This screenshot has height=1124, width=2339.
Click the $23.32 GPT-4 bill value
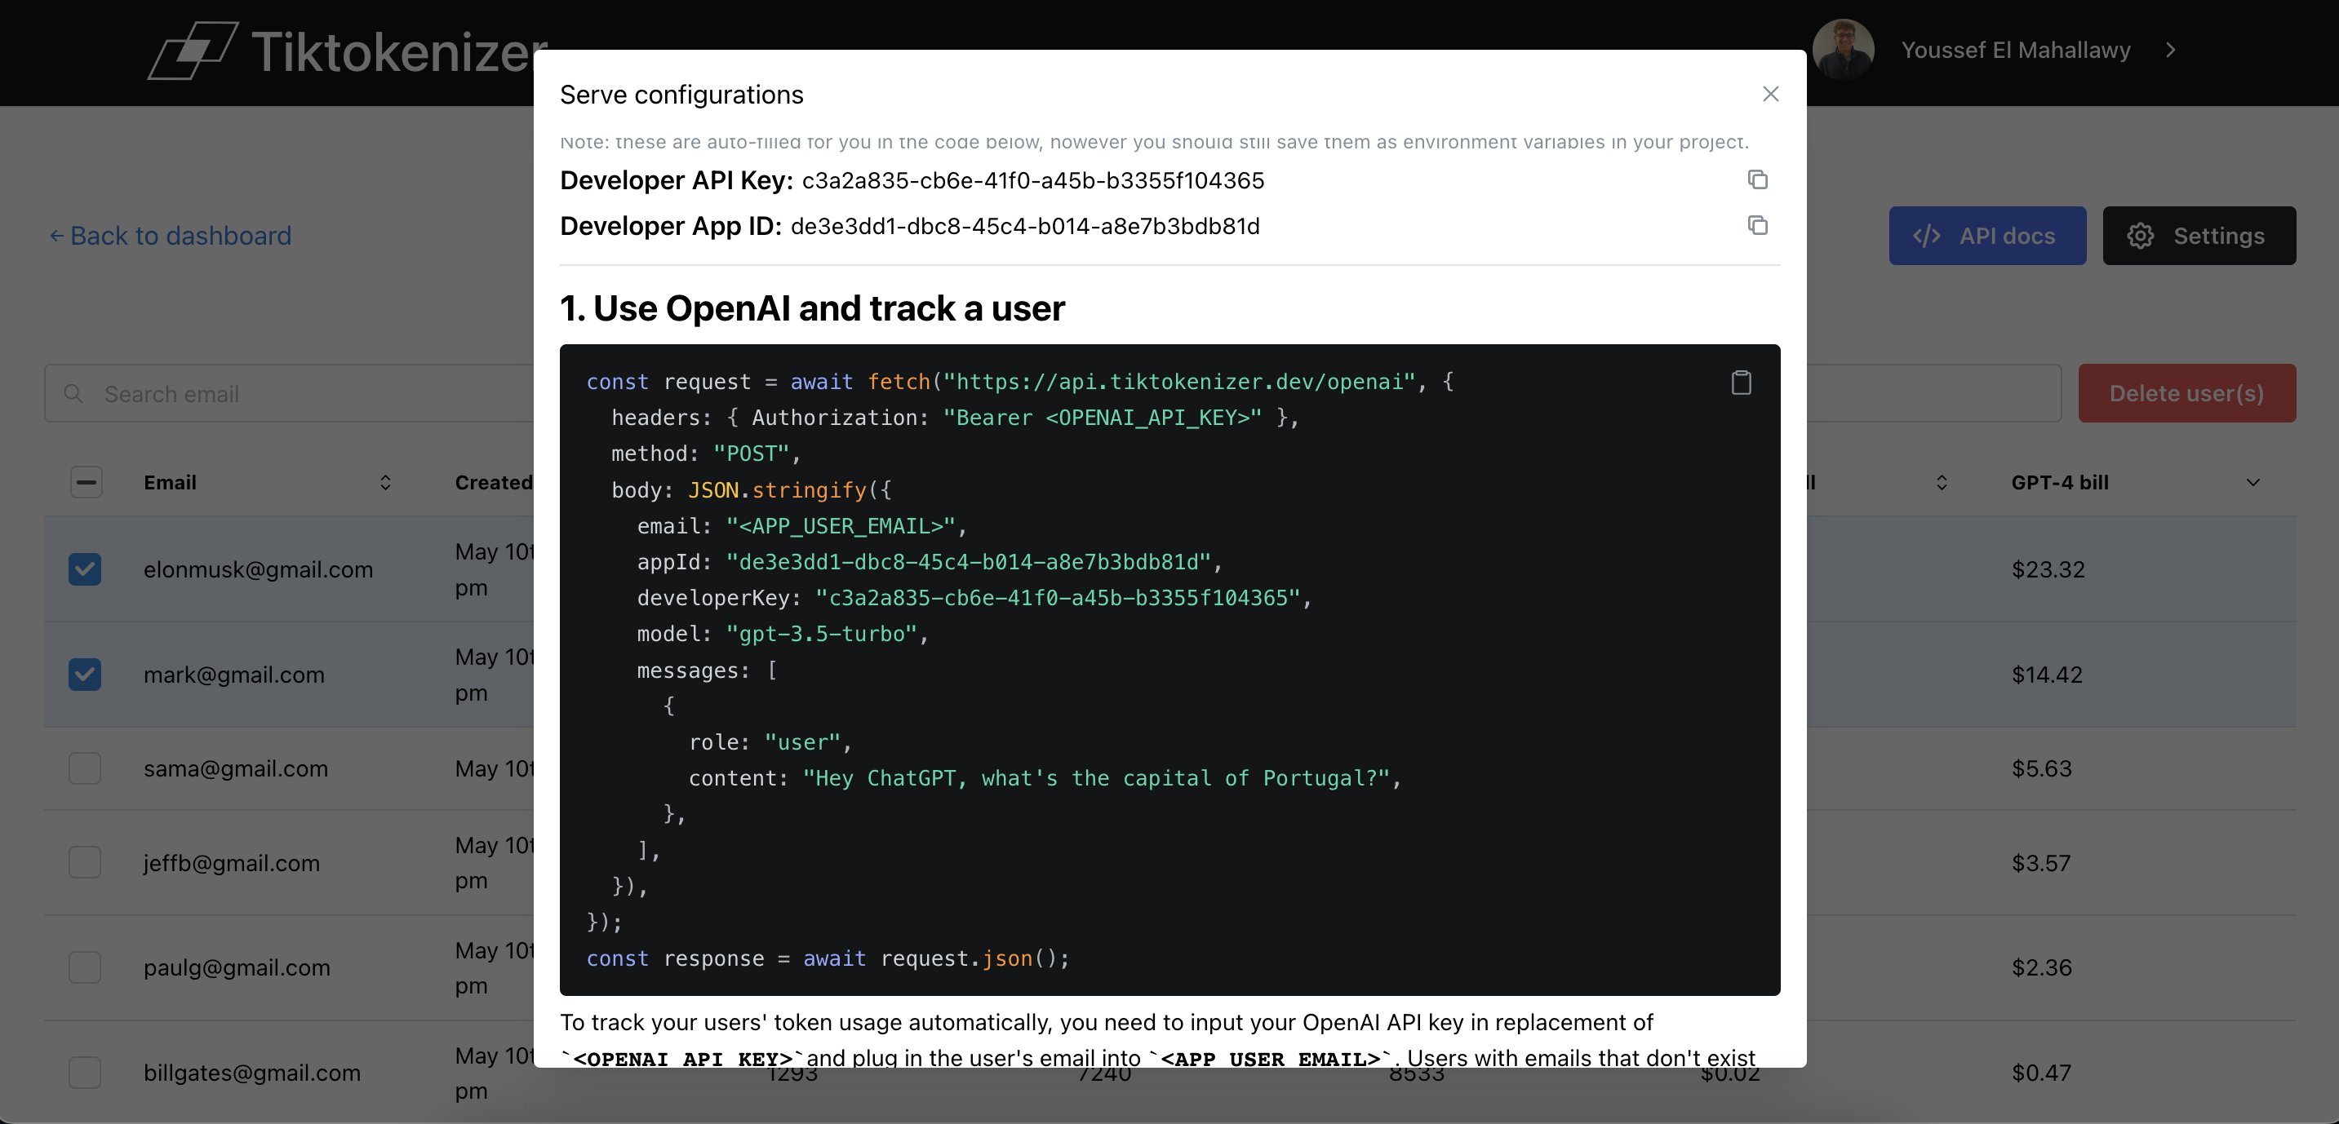(2048, 569)
